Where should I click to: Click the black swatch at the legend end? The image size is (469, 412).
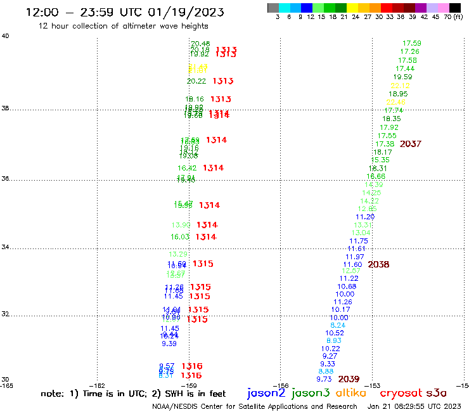[x=454, y=8]
